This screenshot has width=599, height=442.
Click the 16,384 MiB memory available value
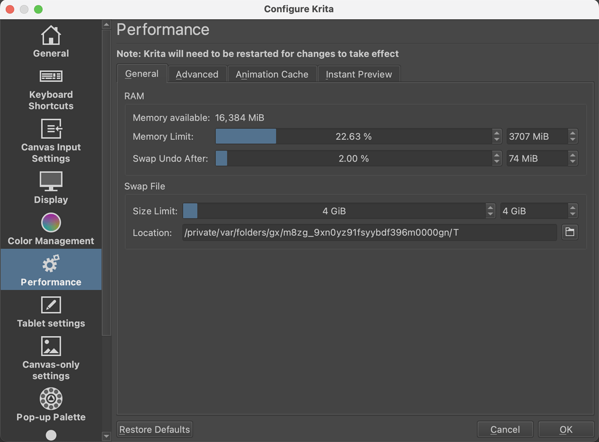point(239,118)
